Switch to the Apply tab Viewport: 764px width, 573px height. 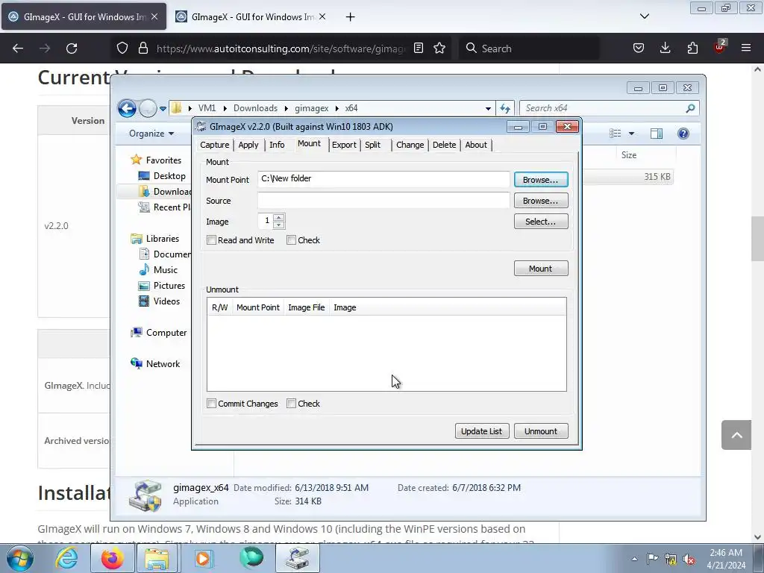pyautogui.click(x=248, y=145)
